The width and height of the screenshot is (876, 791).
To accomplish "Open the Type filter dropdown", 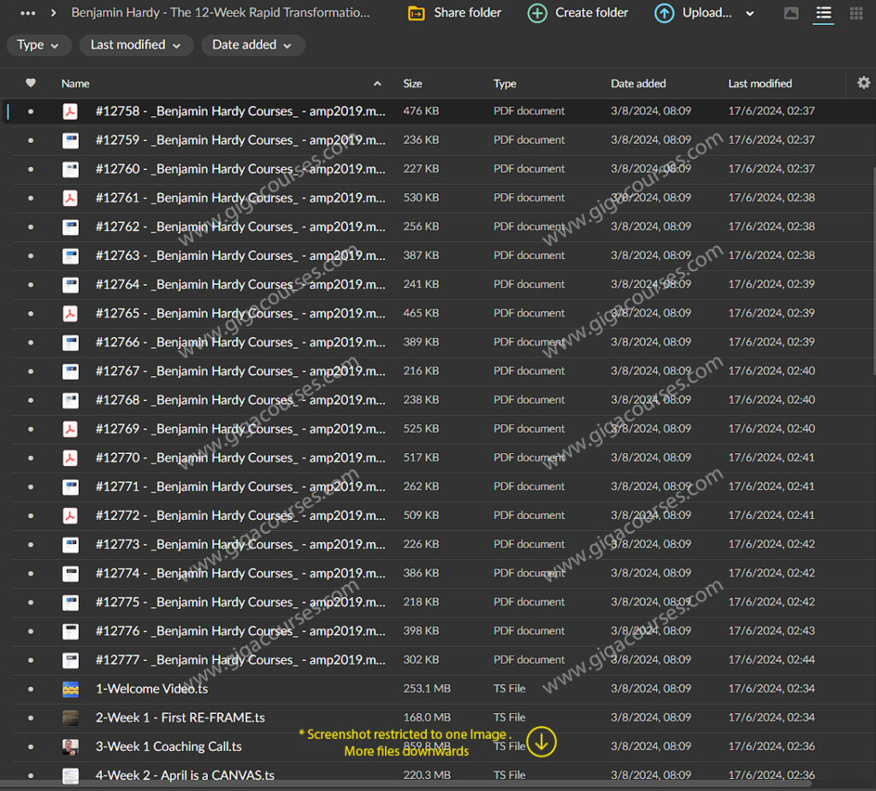I will click(38, 45).
